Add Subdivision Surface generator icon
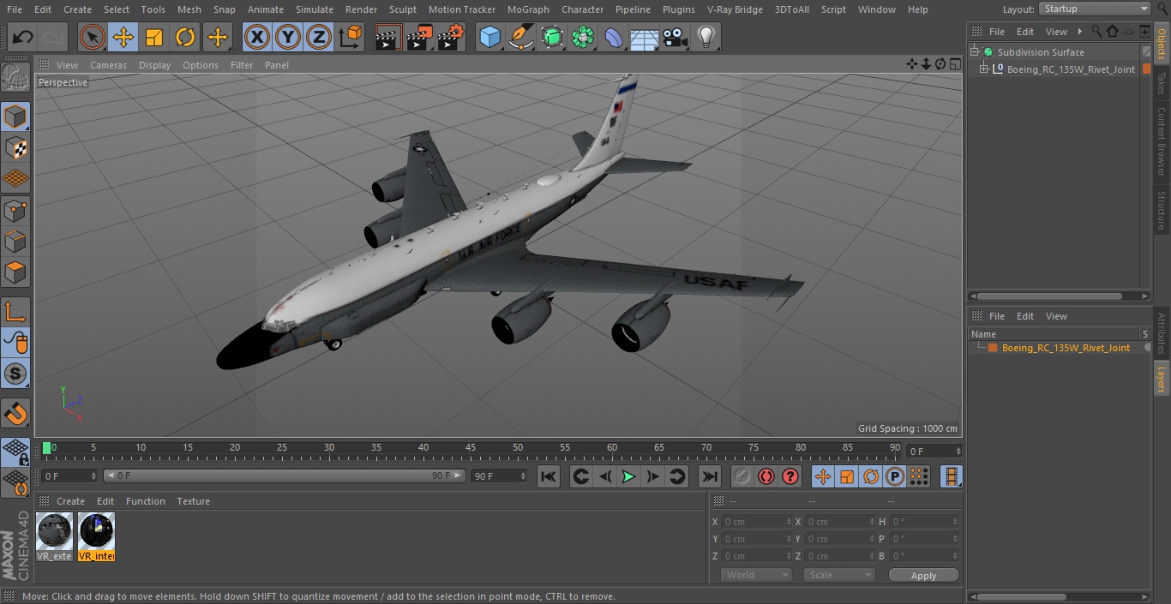The image size is (1171, 604). tap(552, 37)
